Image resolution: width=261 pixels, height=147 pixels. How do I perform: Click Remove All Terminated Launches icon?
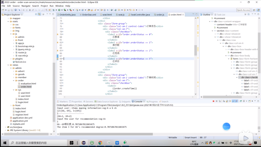coord(220,101)
